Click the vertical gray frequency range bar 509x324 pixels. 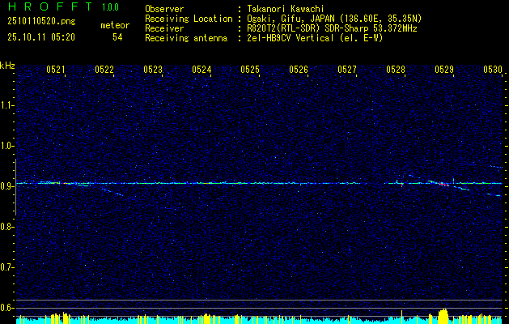coord(15,187)
